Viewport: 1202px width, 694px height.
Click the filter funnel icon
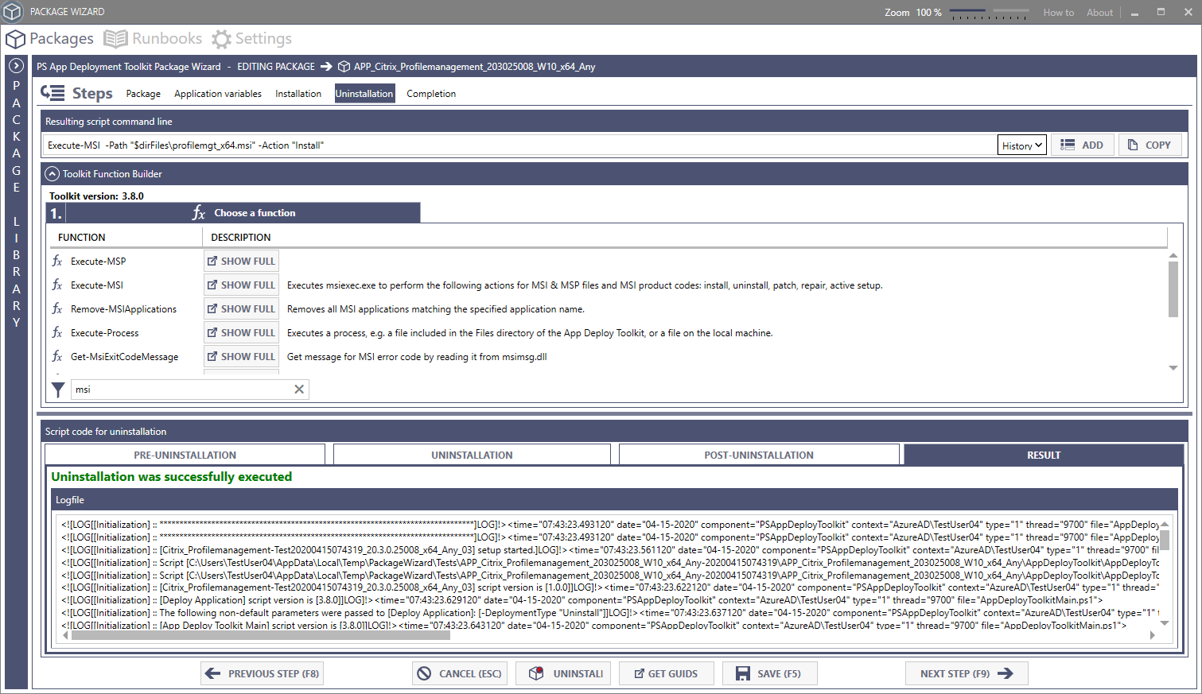(x=58, y=390)
